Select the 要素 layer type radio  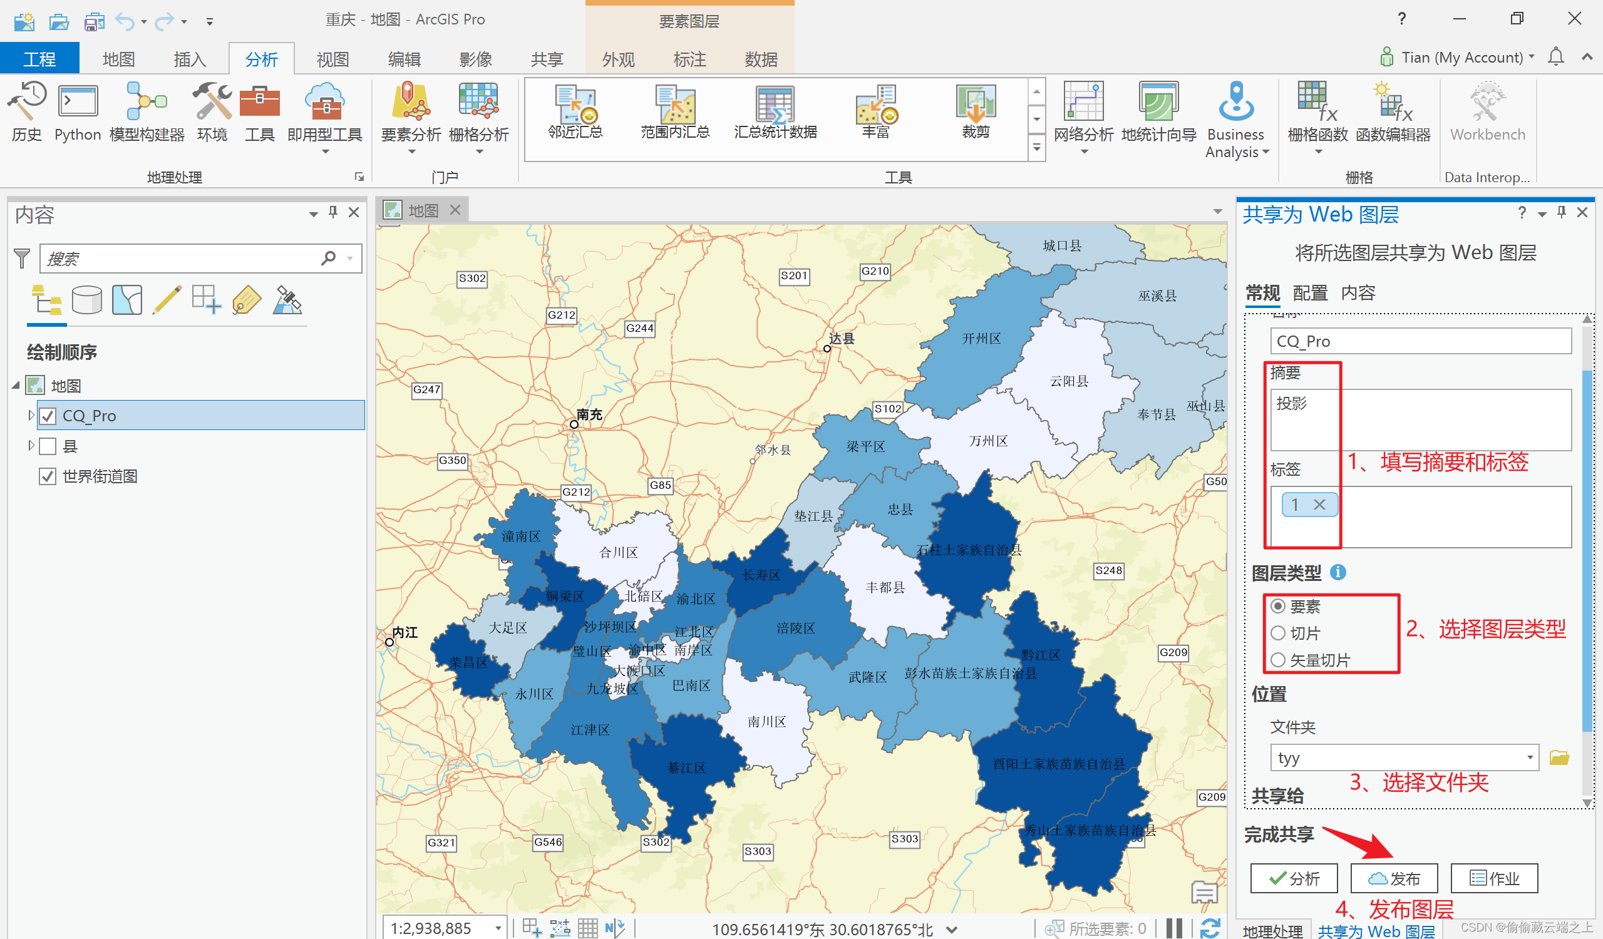[1278, 607]
